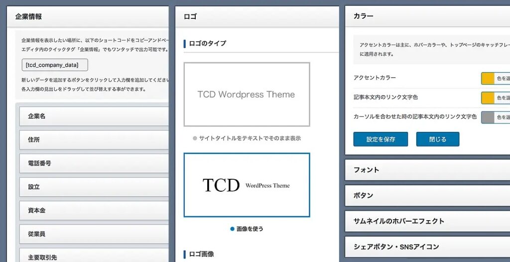
Task: Expand the 従業員 row
Action: [x=94, y=234]
